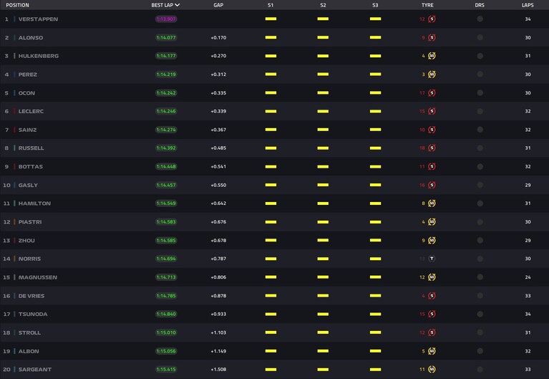Click Sainz's soft tyre icon
The image size is (549, 379).
tap(432, 130)
